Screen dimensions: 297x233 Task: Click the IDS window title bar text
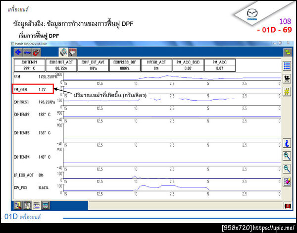click(31, 44)
